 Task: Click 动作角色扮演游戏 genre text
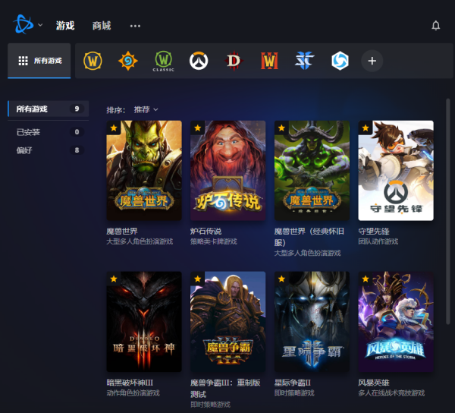[133, 393]
